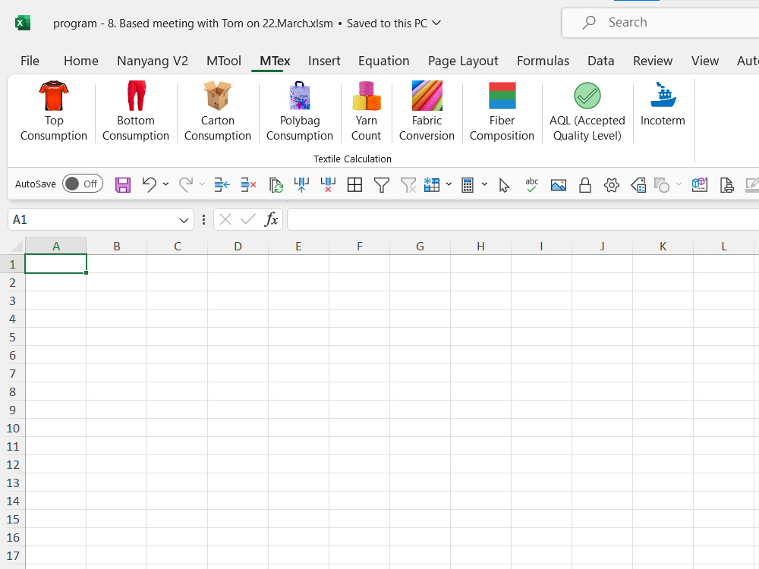Switch to the Formulas tab
The height and width of the screenshot is (569, 759).
(543, 61)
